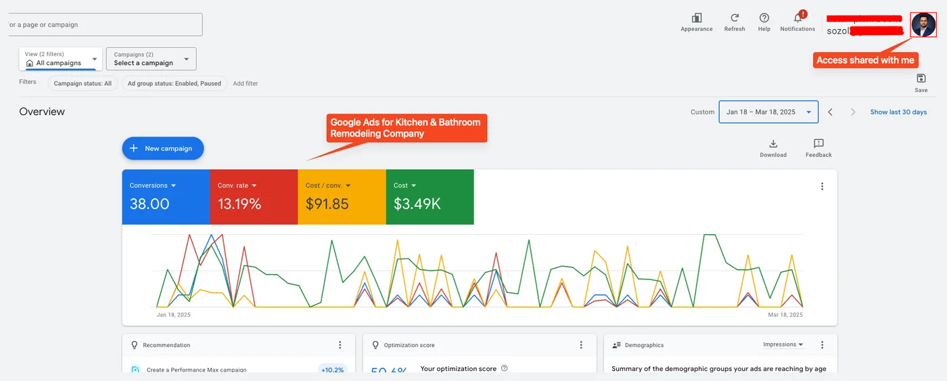The image size is (947, 381).
Task: Go to the previous date range
Action: click(x=831, y=112)
